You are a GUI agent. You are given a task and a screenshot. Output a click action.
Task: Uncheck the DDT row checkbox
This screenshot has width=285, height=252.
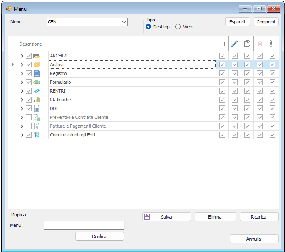coord(29,108)
